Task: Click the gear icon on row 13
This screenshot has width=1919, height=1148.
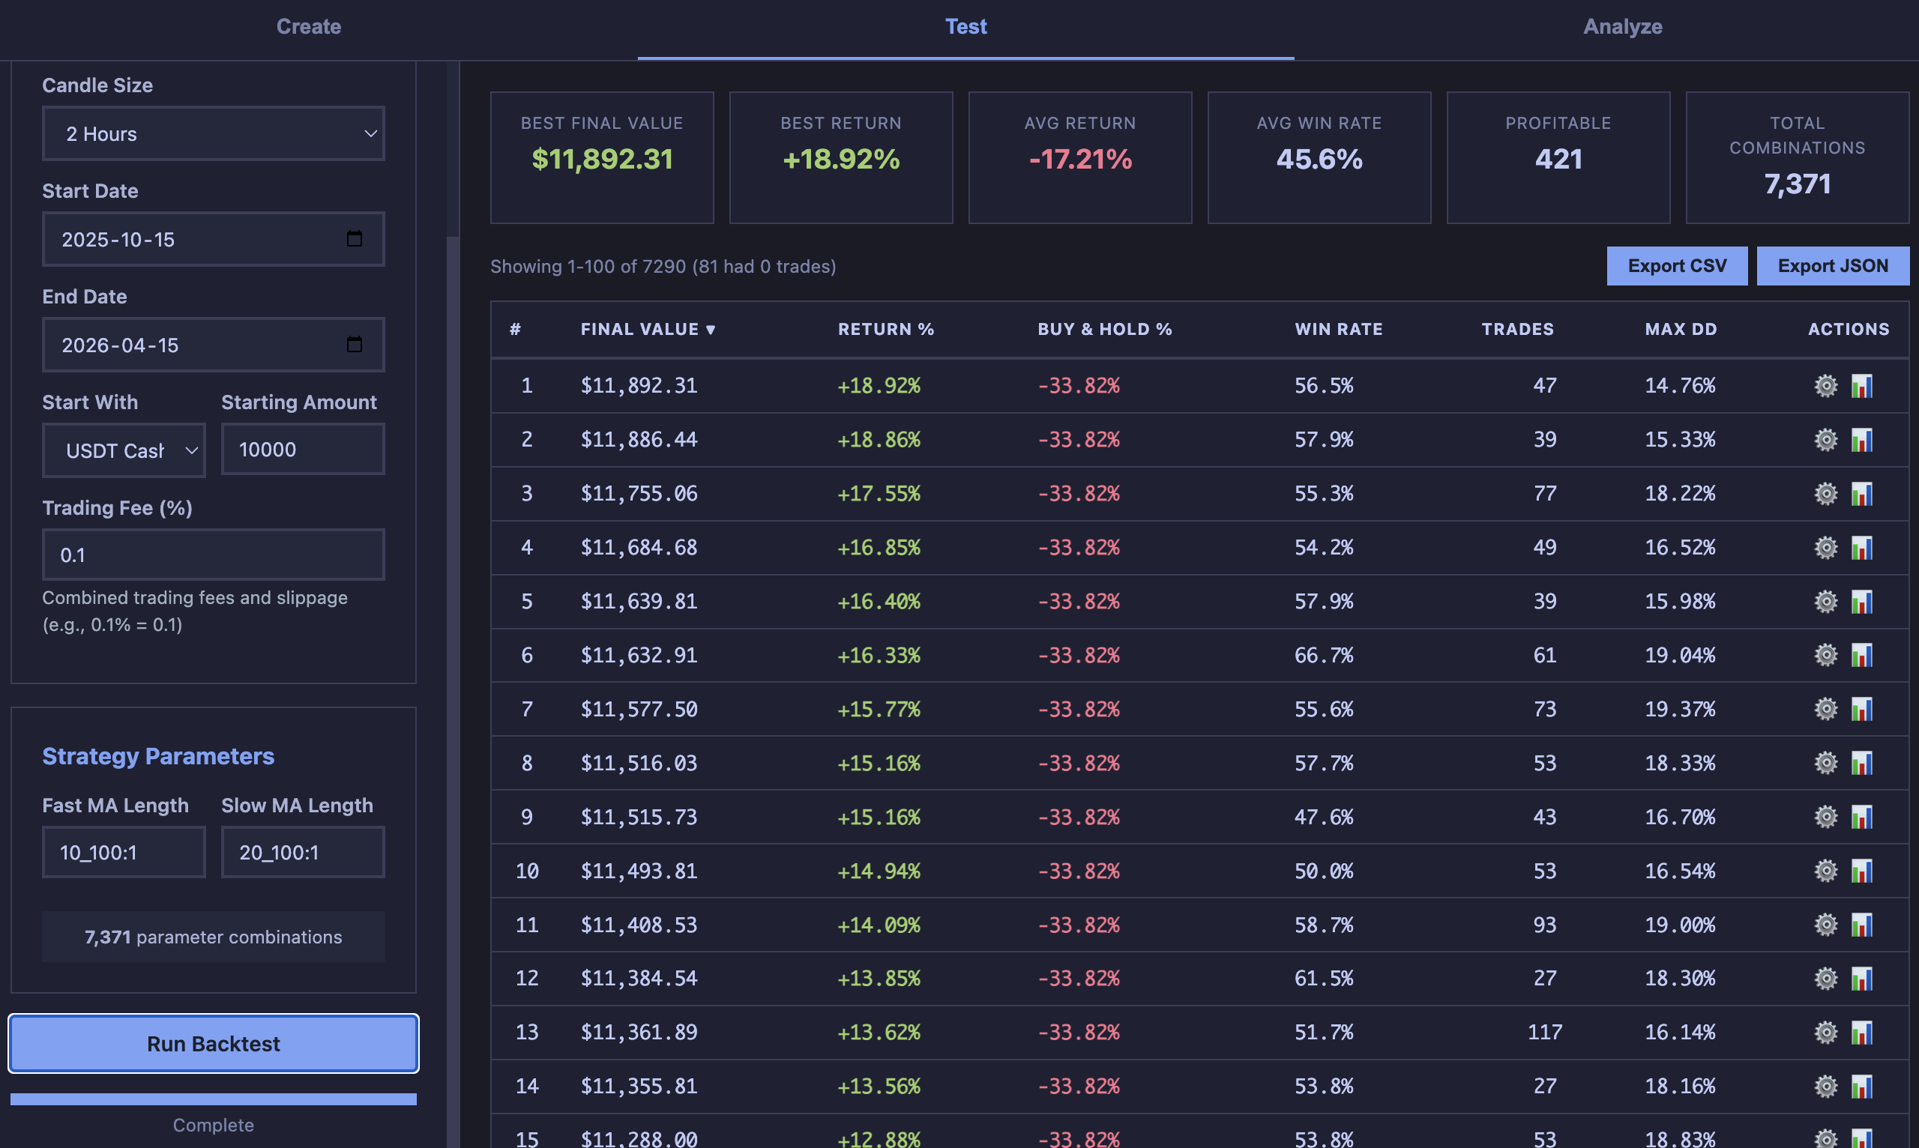Action: pyautogui.click(x=1825, y=1032)
